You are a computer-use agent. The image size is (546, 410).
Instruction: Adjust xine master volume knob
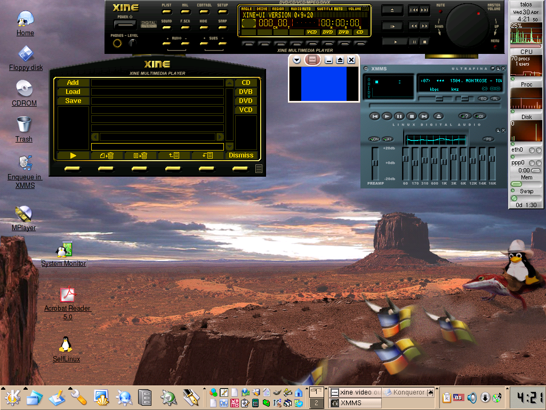pos(467,26)
